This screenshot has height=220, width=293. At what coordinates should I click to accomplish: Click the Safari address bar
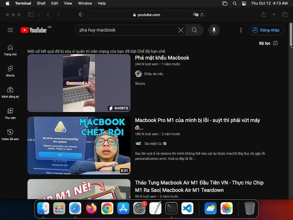pos(146,15)
